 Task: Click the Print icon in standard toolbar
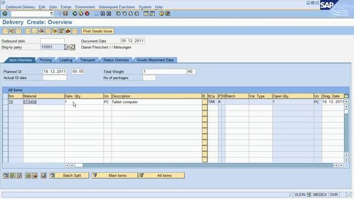[x=96, y=13]
